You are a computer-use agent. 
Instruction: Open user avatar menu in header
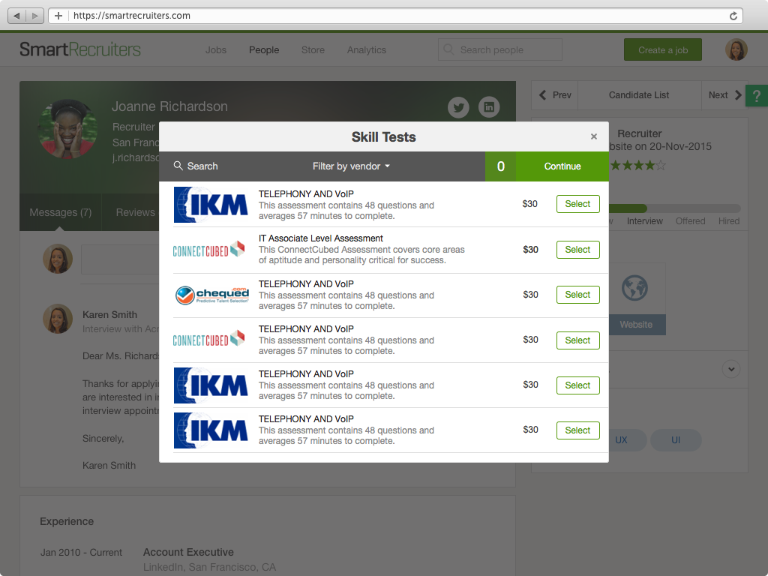click(x=736, y=49)
